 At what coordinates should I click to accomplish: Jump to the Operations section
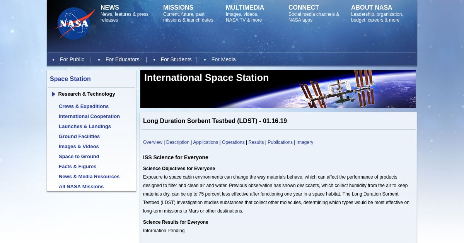coord(233,142)
